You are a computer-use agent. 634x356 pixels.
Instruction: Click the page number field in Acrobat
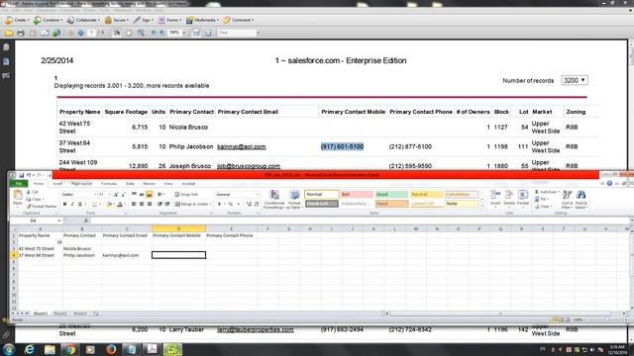pyautogui.click(x=92, y=33)
